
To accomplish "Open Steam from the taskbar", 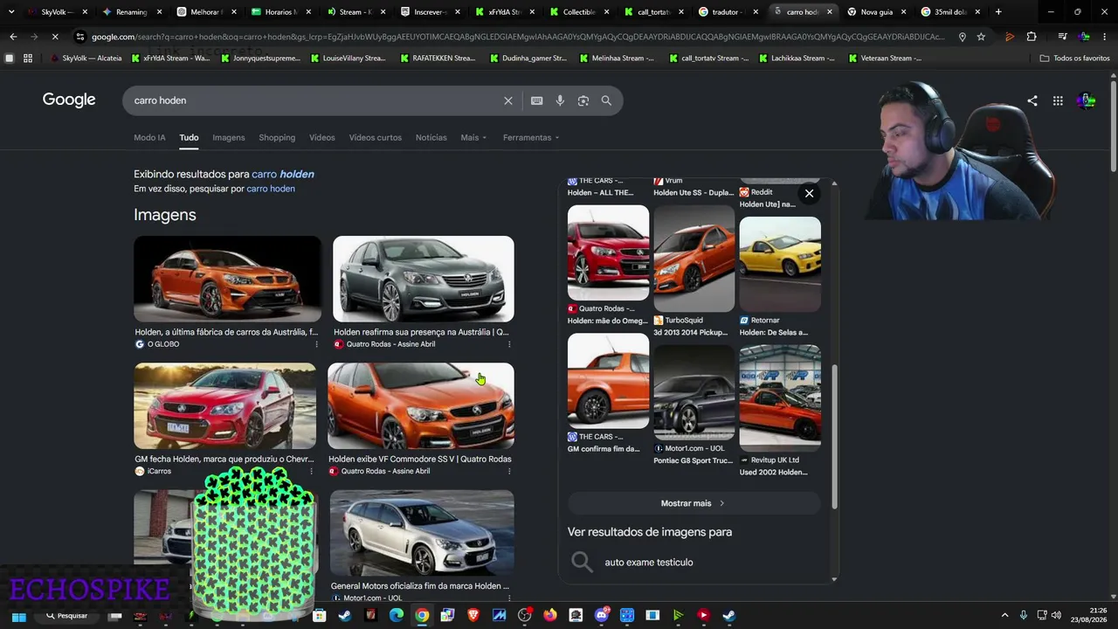I will [x=345, y=616].
